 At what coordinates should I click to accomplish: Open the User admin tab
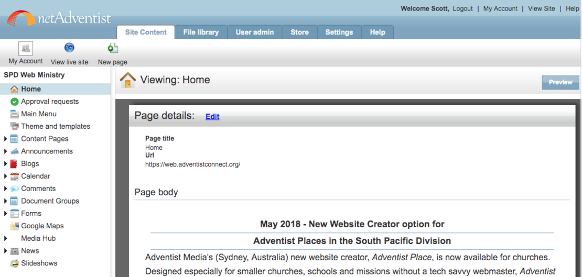click(x=255, y=32)
